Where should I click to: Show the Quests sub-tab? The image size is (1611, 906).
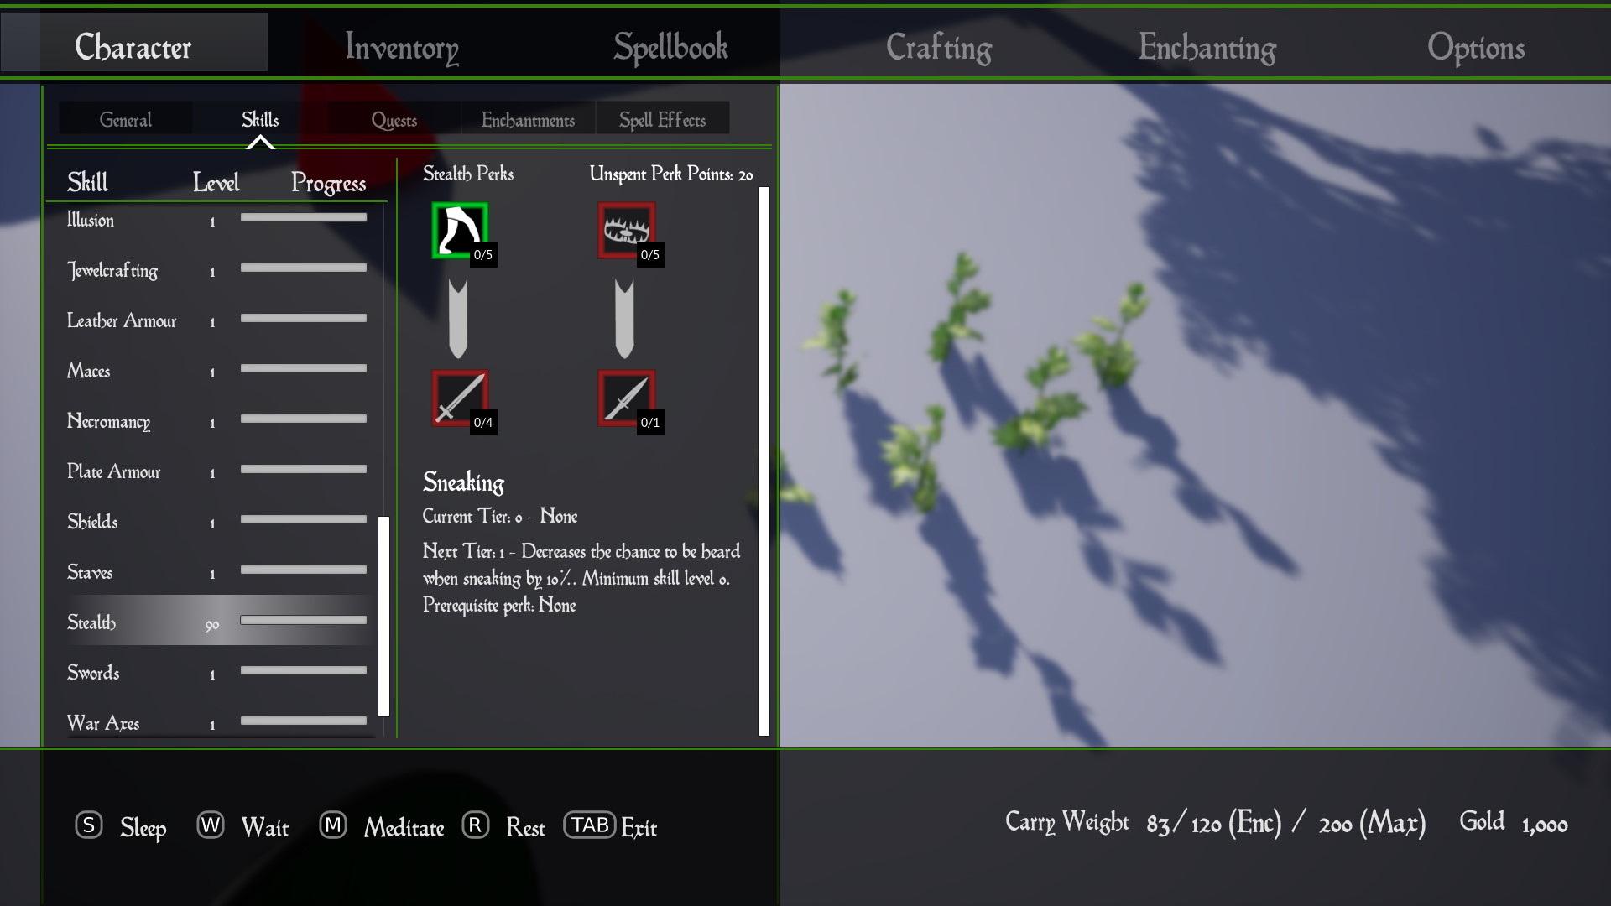pos(394,120)
